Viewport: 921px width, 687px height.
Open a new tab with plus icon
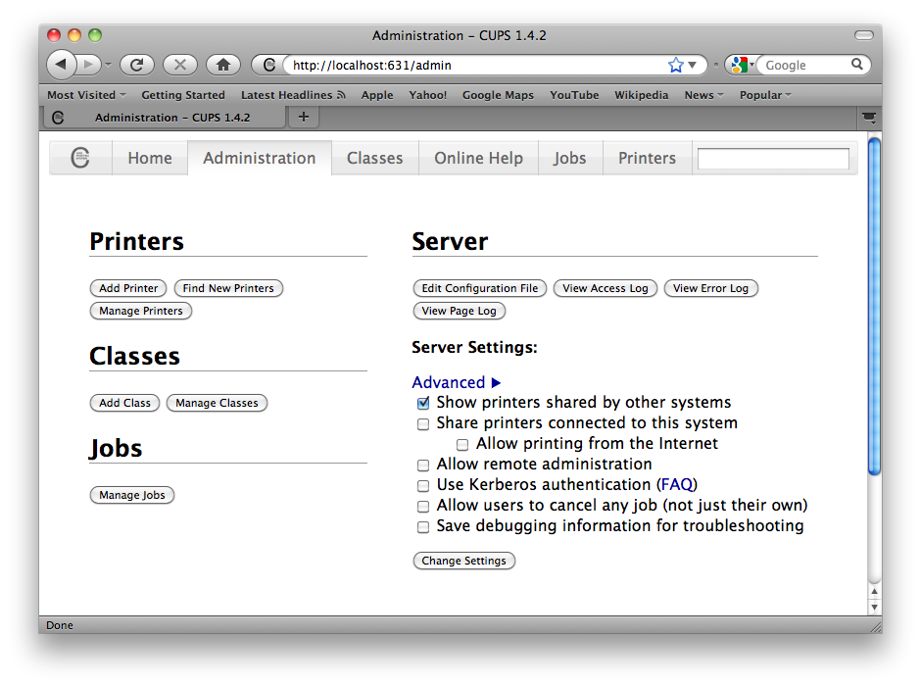click(303, 117)
